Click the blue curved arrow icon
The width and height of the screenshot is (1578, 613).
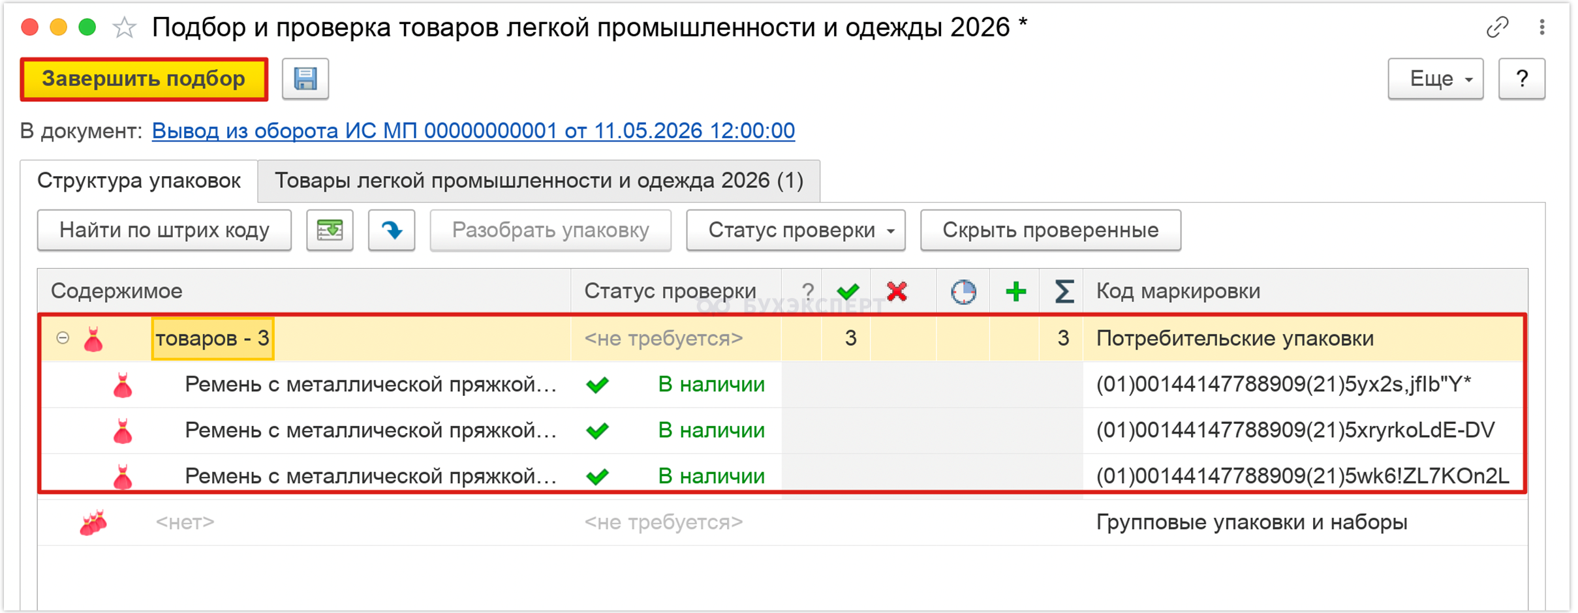[x=392, y=230]
